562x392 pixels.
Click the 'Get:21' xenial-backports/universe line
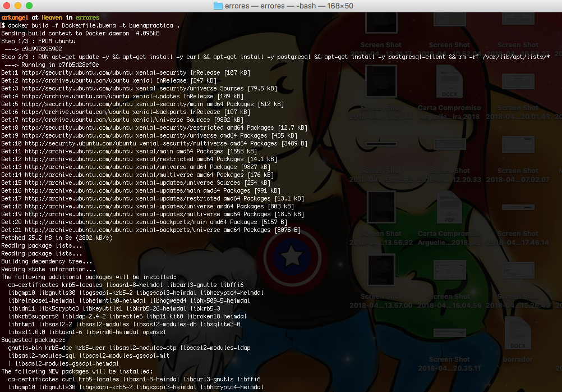151,230
